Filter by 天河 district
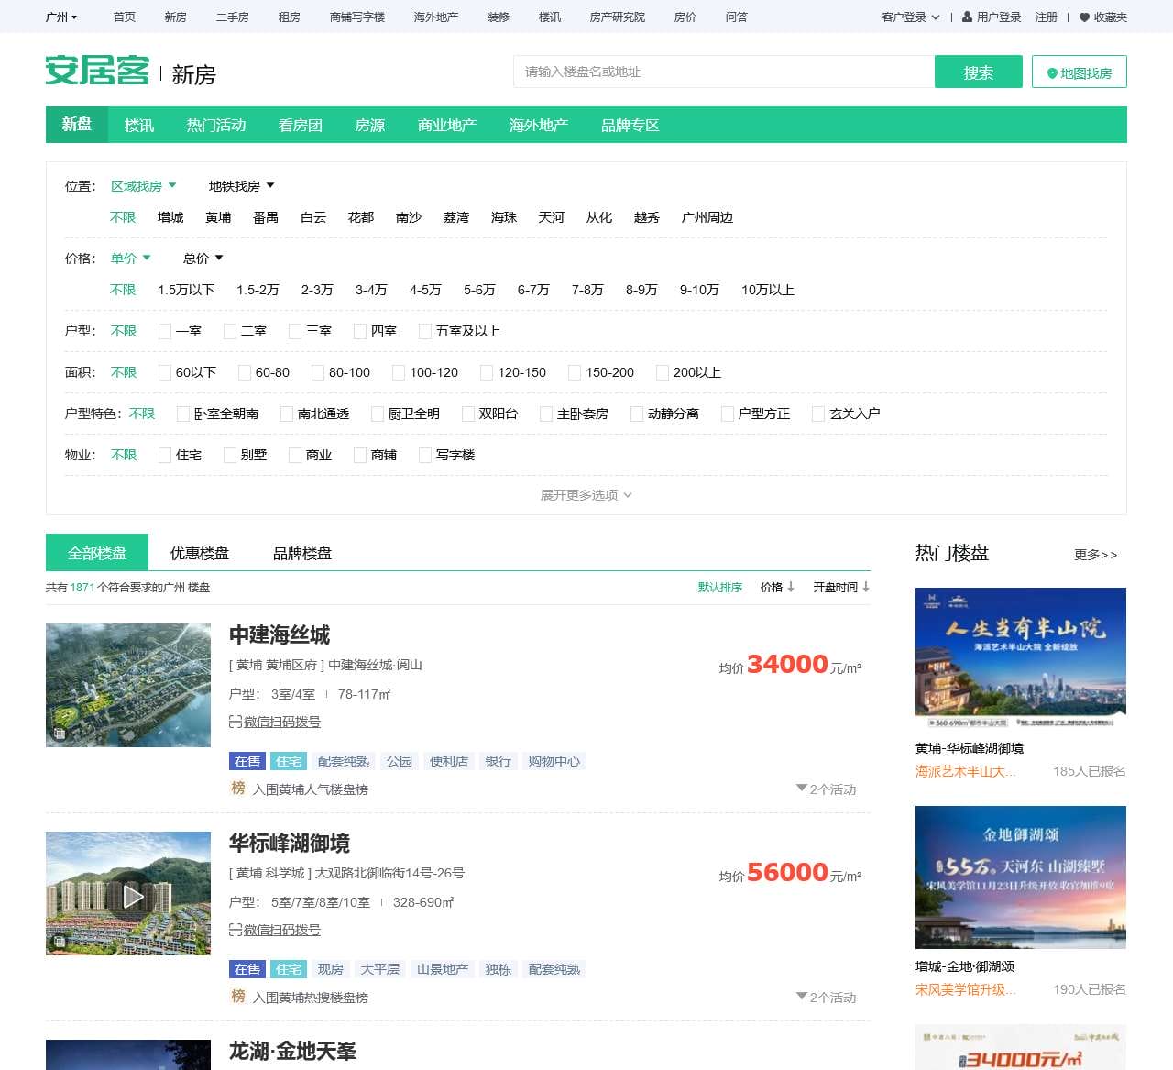This screenshot has height=1070, width=1173. 552,217
